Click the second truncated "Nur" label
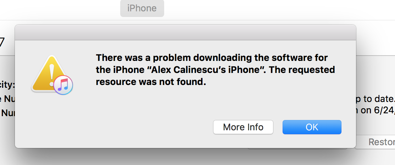 (x=7, y=113)
